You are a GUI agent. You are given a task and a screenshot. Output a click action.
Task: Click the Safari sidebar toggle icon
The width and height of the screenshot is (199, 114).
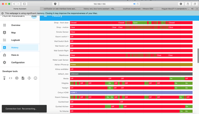24,4
